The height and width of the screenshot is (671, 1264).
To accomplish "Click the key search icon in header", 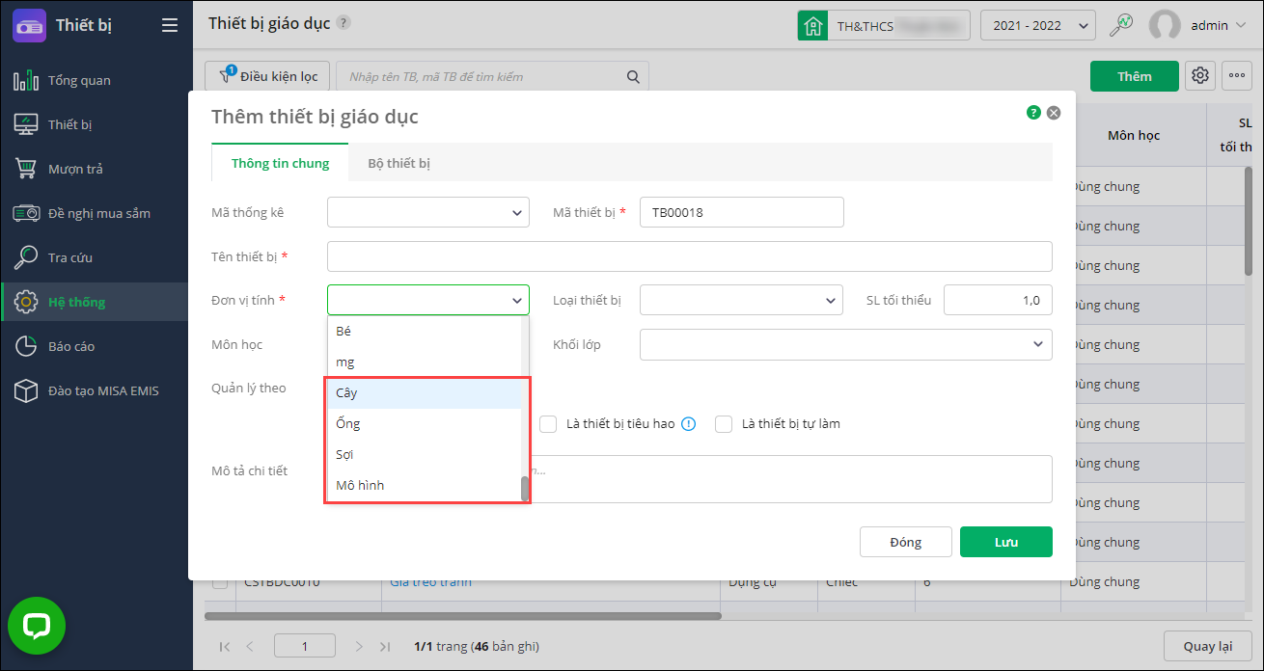I will tap(1121, 25).
